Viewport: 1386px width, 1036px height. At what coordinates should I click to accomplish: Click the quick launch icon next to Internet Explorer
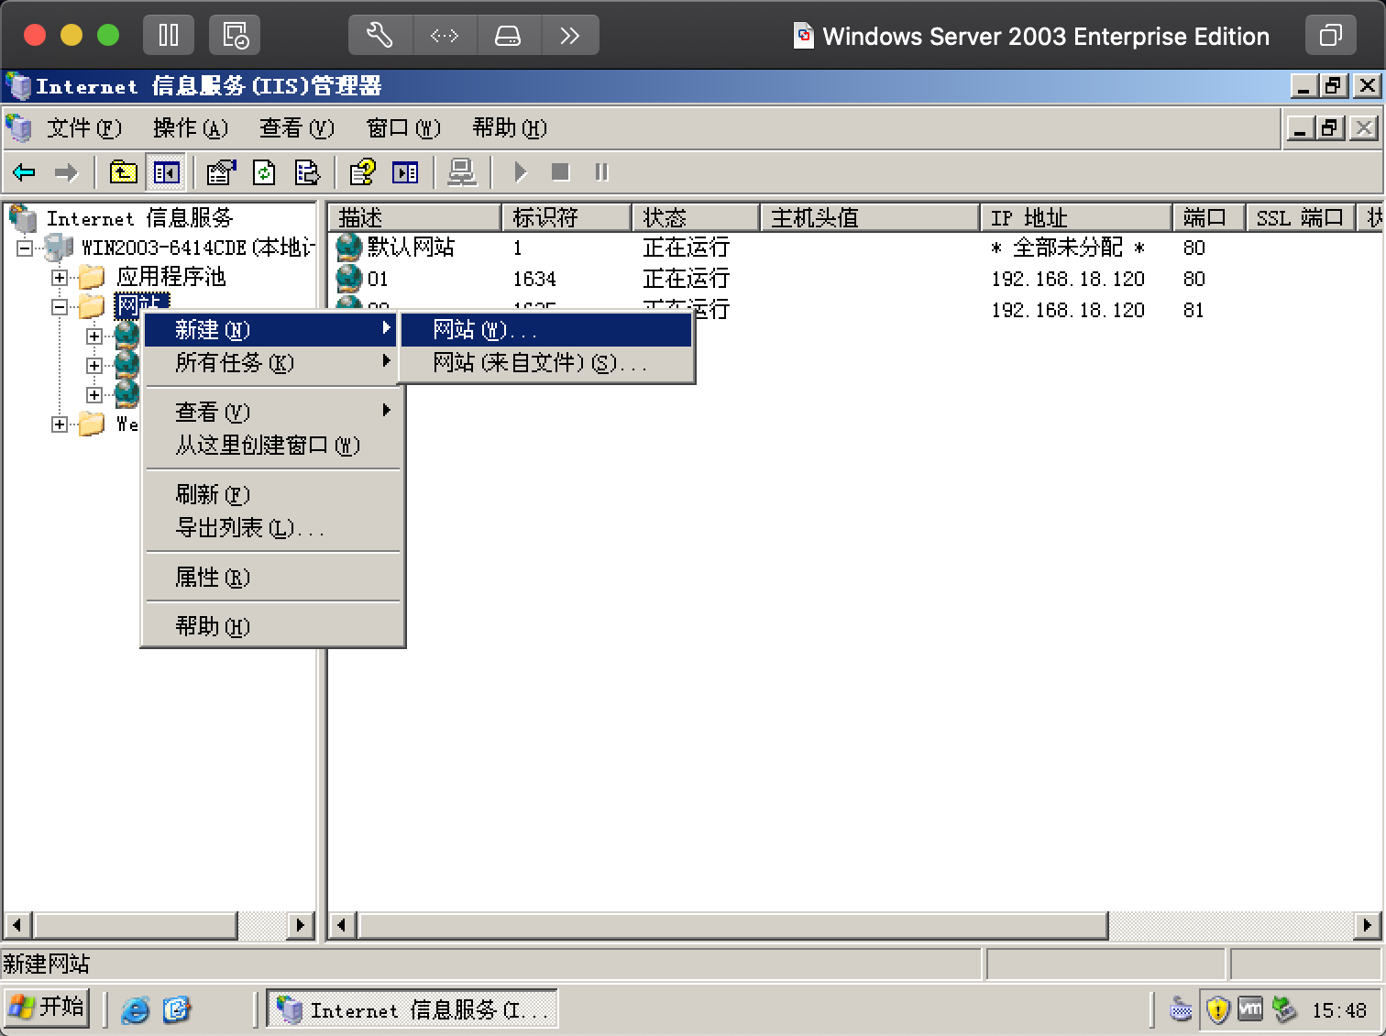click(176, 1009)
